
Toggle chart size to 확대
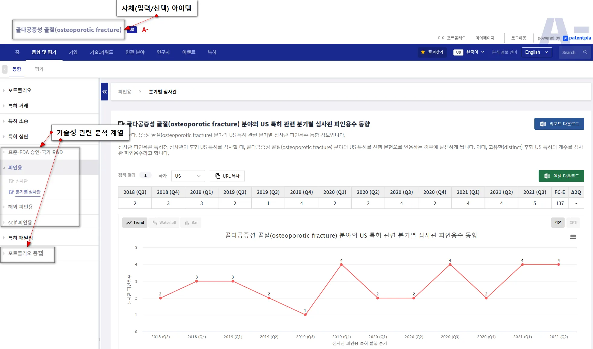[x=573, y=222]
